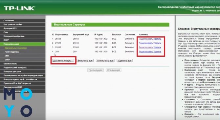Viewport: 220px width, 120px height.
Task: Click Удалить for port 25566 row
Action: (157, 47)
